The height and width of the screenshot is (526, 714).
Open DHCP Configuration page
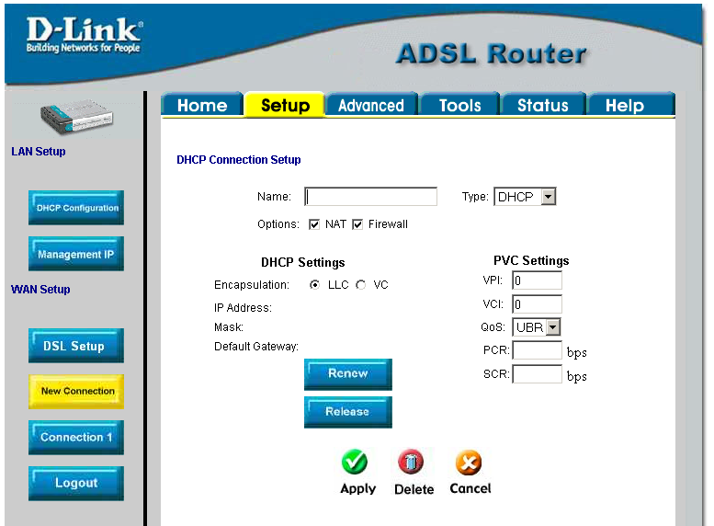76,208
